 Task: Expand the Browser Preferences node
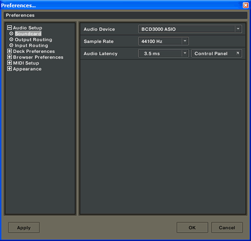[9, 57]
